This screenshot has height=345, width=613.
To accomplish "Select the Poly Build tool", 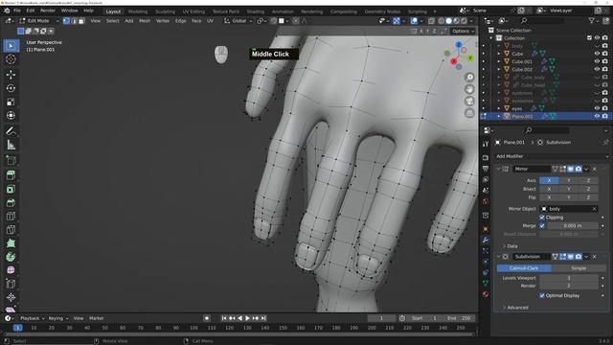I will (11, 242).
